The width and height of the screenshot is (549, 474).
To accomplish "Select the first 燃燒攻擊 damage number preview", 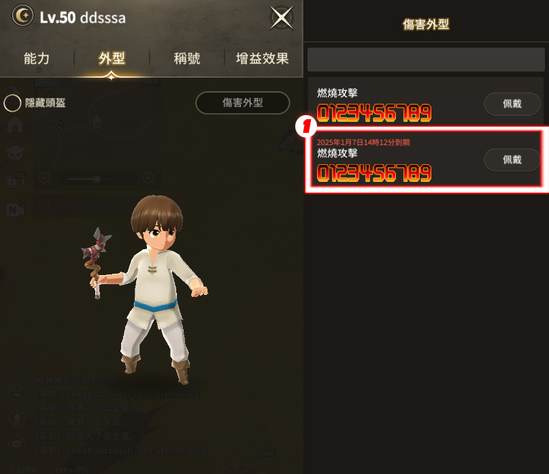I will (x=374, y=113).
